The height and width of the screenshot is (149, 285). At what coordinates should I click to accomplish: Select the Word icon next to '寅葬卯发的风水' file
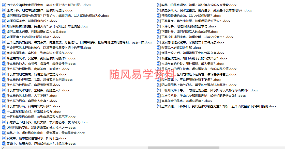click(158, 101)
